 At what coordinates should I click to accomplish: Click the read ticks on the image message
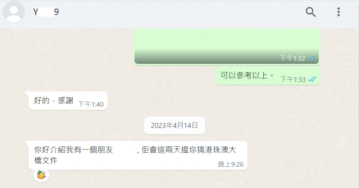pyautogui.click(x=312, y=58)
